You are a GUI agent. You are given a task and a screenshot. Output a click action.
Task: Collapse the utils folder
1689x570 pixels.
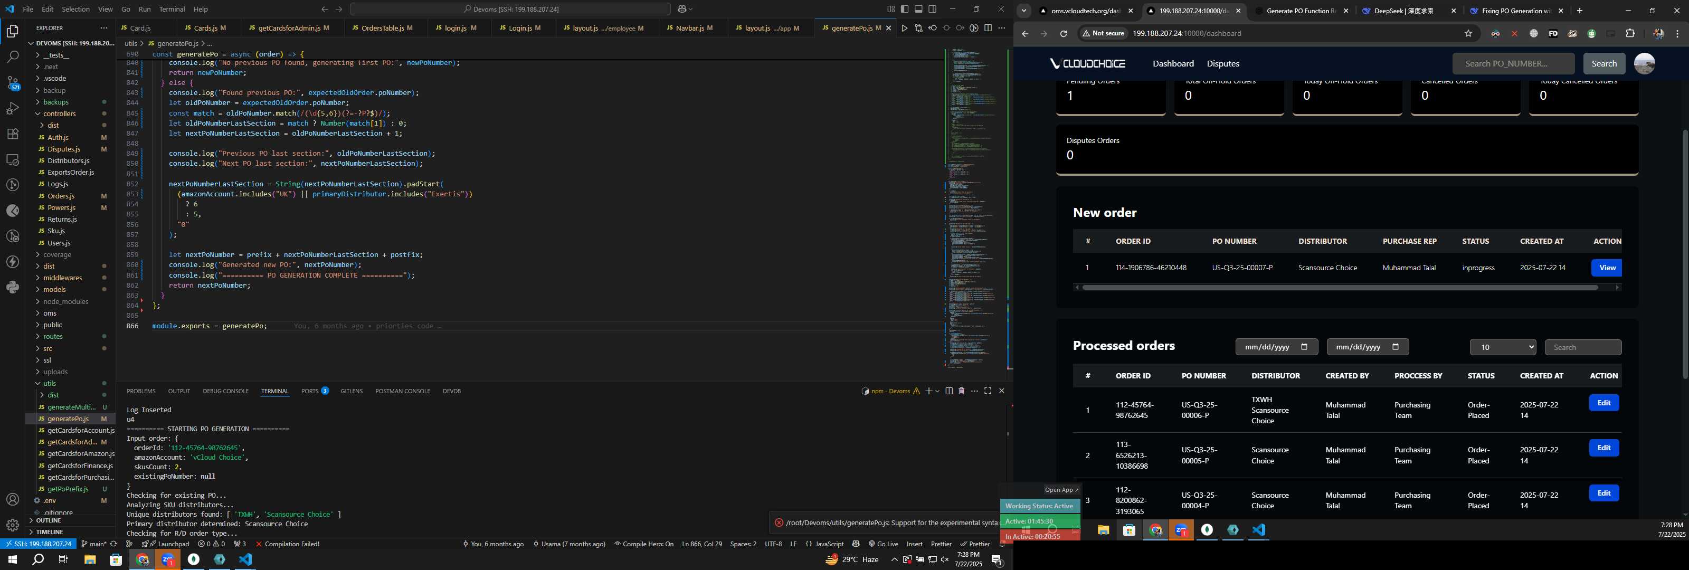pos(49,383)
